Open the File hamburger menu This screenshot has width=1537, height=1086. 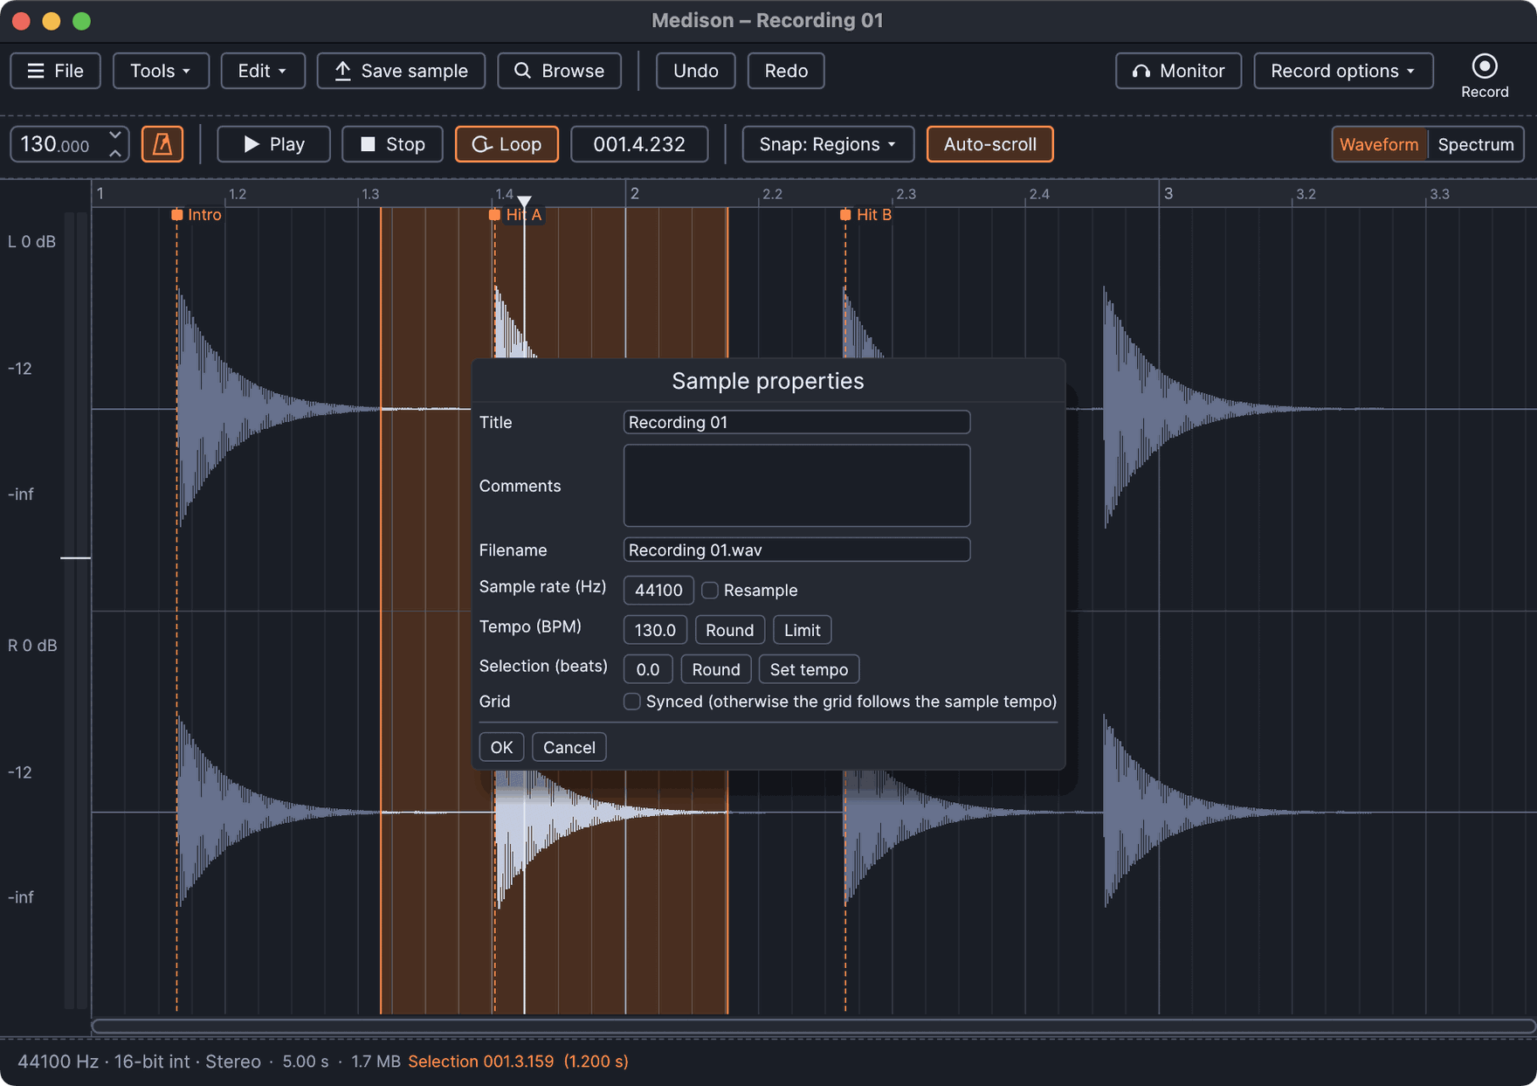tap(56, 71)
